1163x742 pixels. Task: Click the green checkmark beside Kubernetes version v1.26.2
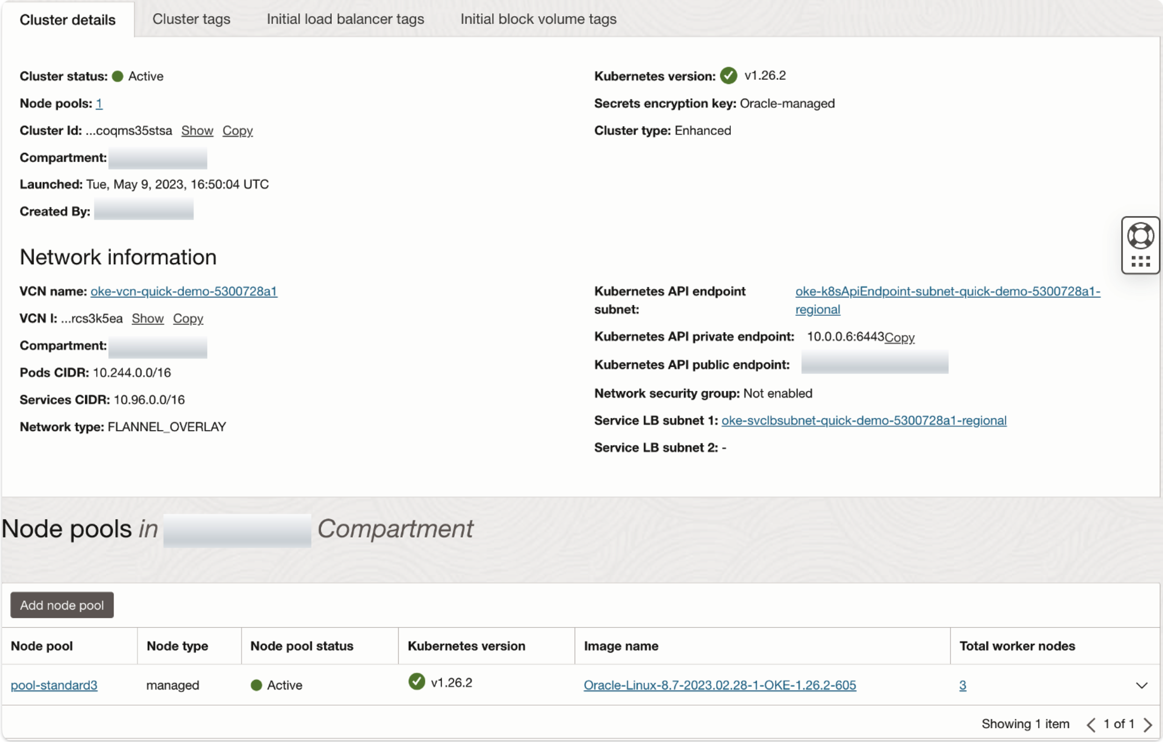tap(729, 75)
